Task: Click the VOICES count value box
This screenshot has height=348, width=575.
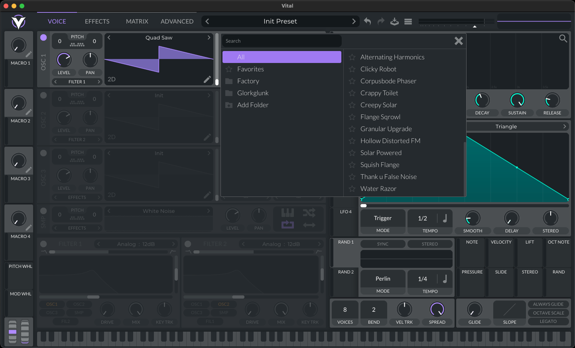Action: [x=345, y=309]
